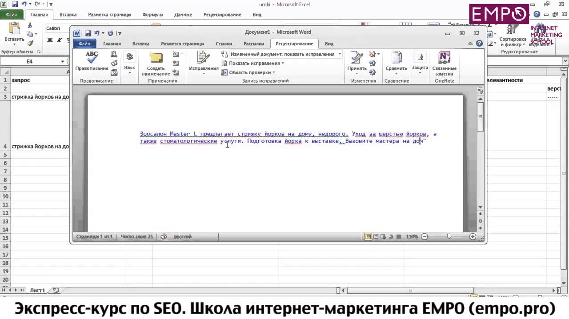
Task: Open the Excel Файл tab
Action: [12, 15]
